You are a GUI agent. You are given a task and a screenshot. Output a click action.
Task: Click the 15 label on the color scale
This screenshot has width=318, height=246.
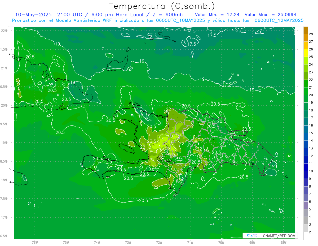point(311,133)
